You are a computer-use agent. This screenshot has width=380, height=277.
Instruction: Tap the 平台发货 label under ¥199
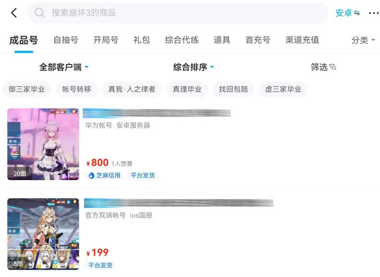tap(100, 265)
